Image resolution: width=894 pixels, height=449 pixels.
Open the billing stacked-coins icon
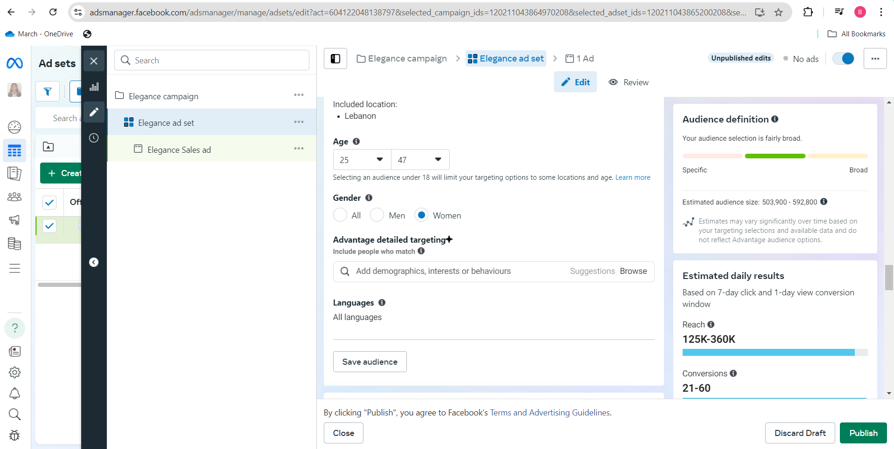(14, 244)
